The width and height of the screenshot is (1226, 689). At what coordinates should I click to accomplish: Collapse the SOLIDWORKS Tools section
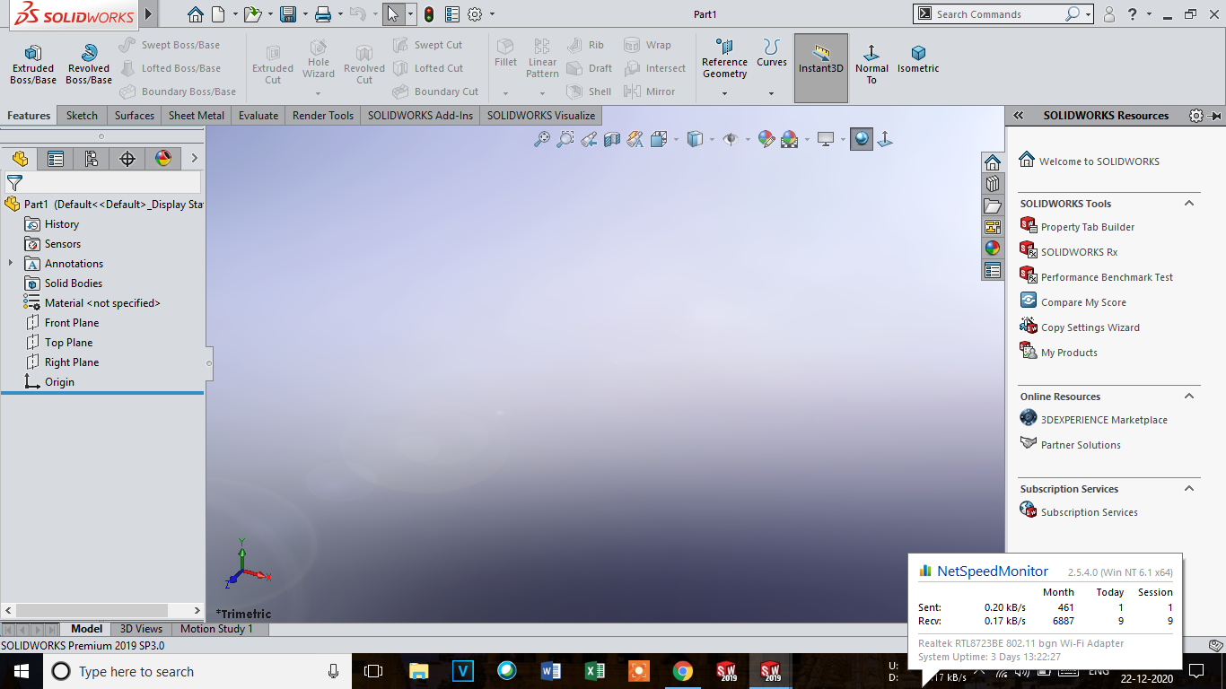[1189, 204]
